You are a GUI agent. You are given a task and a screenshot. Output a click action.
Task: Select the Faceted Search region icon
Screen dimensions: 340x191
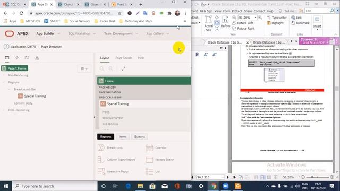[149, 160]
